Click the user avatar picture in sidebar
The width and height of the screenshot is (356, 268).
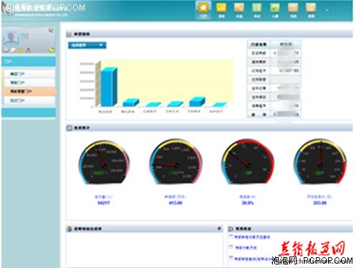click(11, 38)
